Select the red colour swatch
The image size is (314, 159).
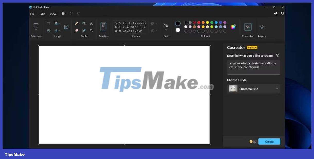(199, 22)
